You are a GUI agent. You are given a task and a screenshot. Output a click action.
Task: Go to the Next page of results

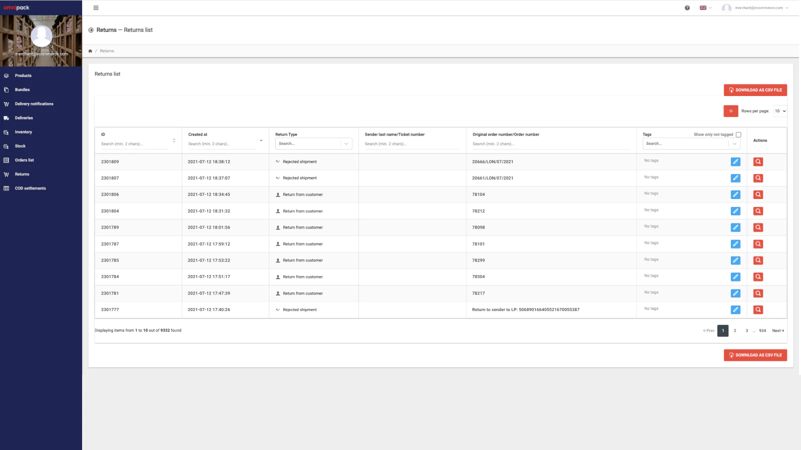(777, 330)
